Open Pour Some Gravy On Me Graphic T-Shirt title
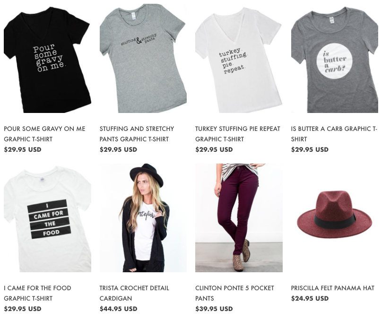 point(44,134)
